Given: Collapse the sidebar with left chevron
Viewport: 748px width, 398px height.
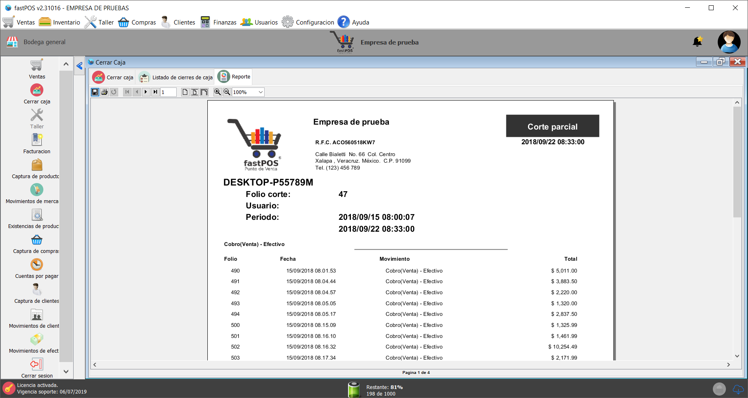Looking at the screenshot, I should [79, 66].
